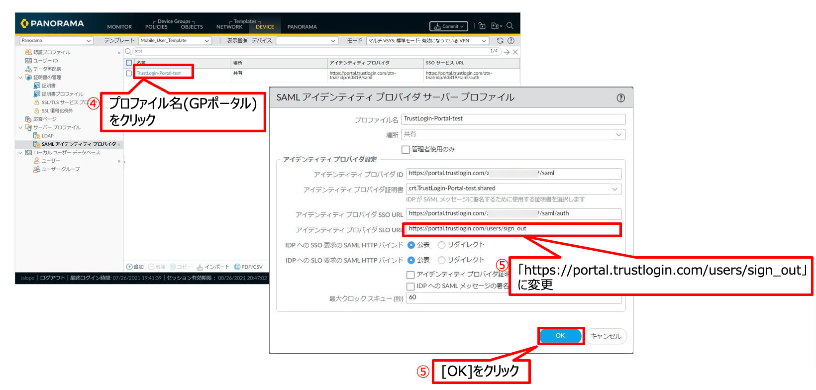Open the Panorama context dropdown
This screenshot has width=816, height=390.
[x=57, y=41]
